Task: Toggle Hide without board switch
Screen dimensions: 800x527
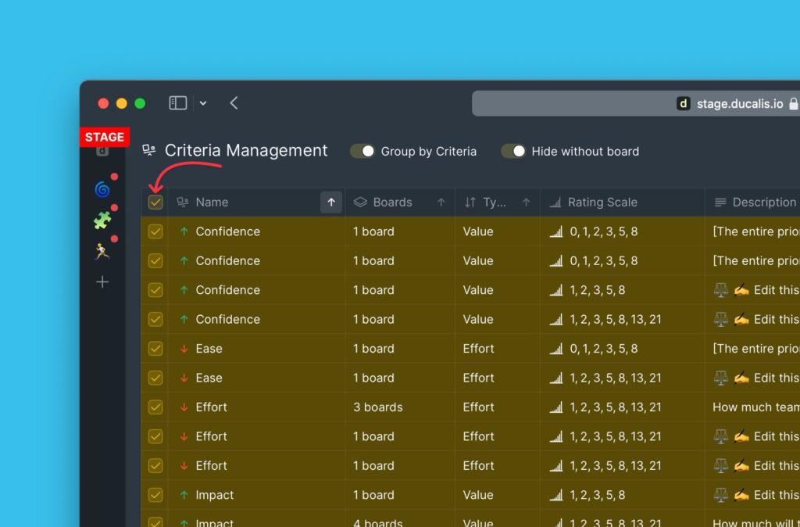Action: [513, 152]
